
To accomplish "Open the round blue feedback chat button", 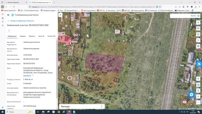I will point(191,95).
